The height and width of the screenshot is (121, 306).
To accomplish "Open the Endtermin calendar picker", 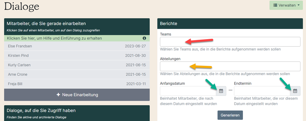I will [295, 91].
